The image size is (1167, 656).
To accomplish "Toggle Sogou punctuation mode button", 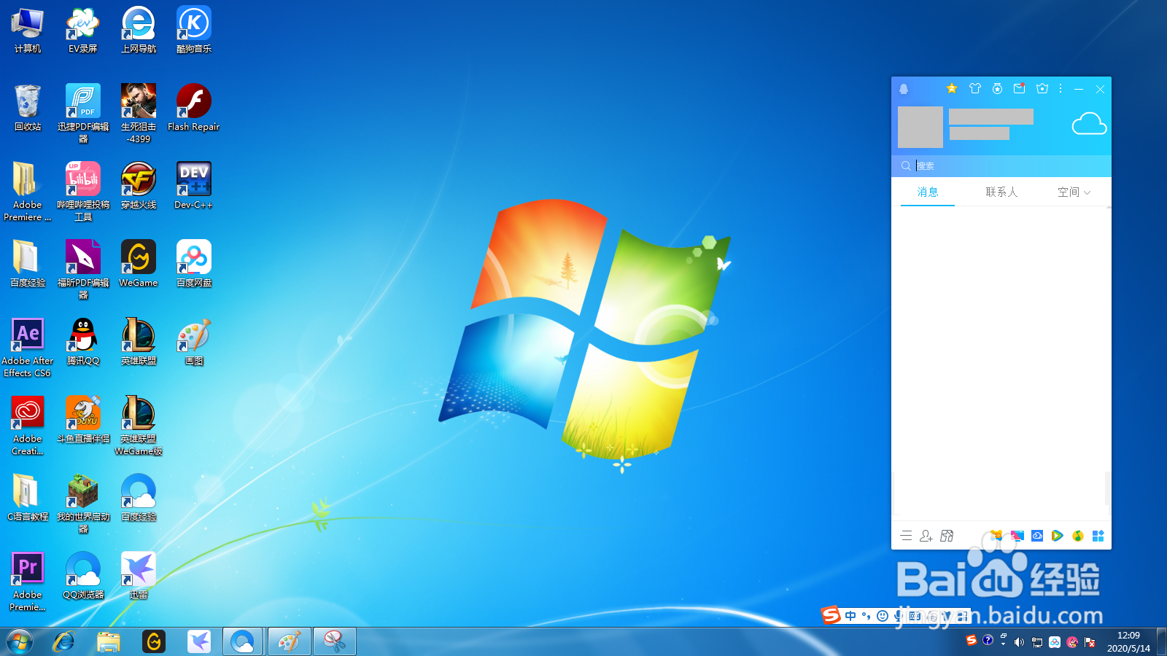I will [866, 616].
